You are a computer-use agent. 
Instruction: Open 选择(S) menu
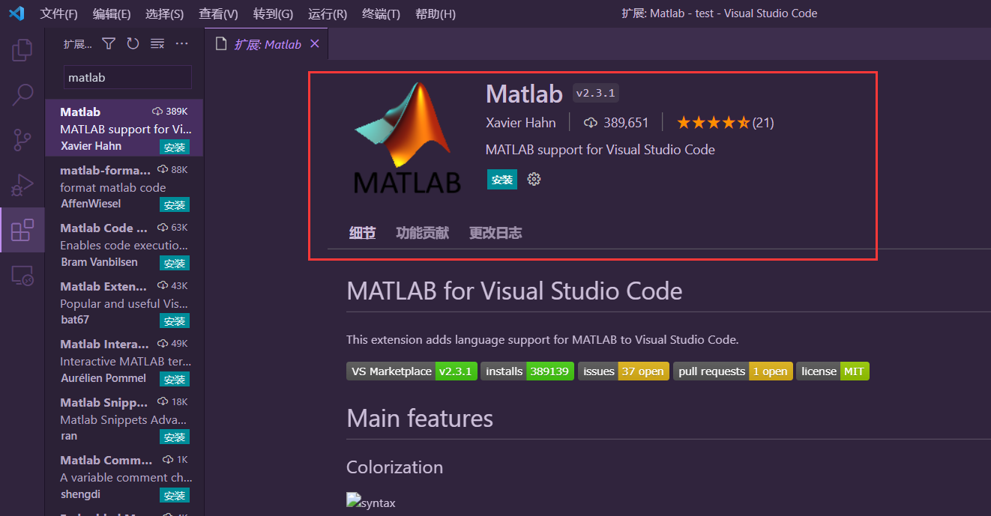pyautogui.click(x=164, y=13)
